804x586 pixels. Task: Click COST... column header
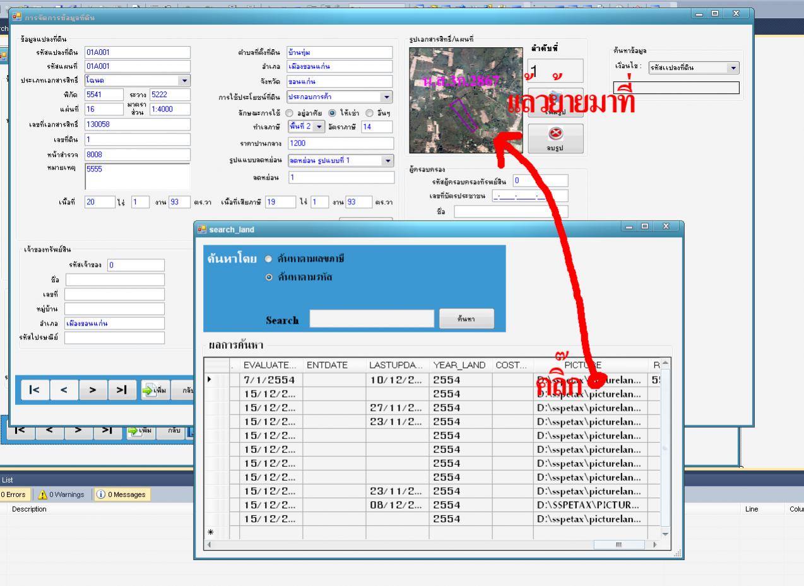(512, 365)
